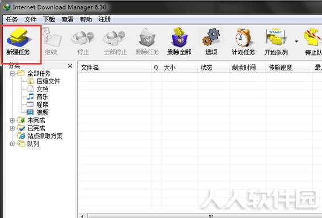Select 已完成 folder
This screenshot has height=218, width=322.
[x=36, y=128]
